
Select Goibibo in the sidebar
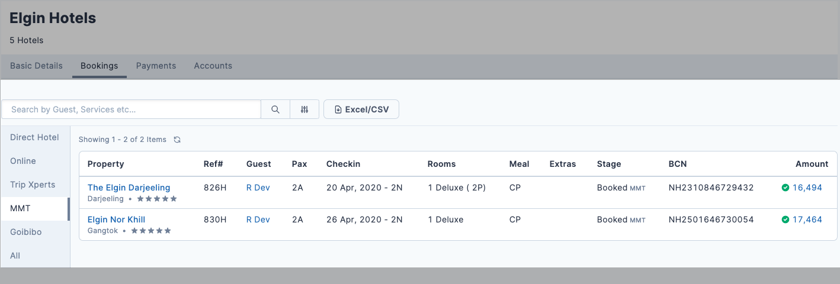coord(26,232)
